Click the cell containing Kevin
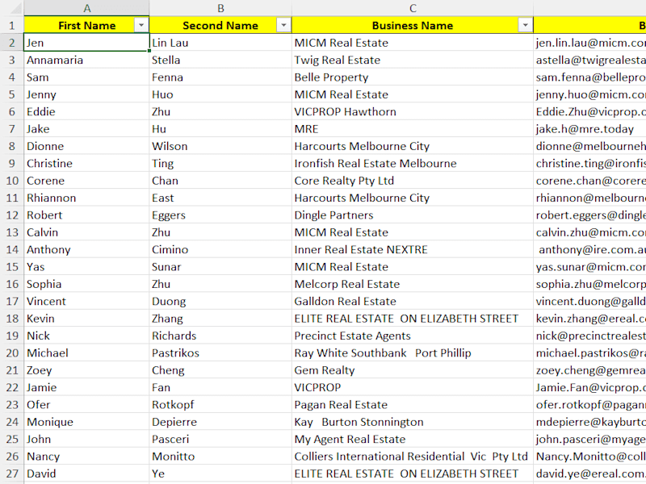Image resolution: width=646 pixels, height=484 pixels. click(86, 319)
